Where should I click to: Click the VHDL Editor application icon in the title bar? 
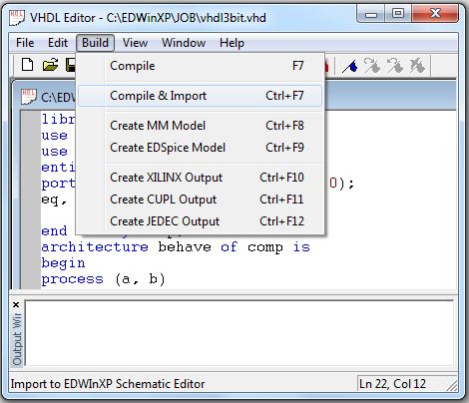(17, 18)
